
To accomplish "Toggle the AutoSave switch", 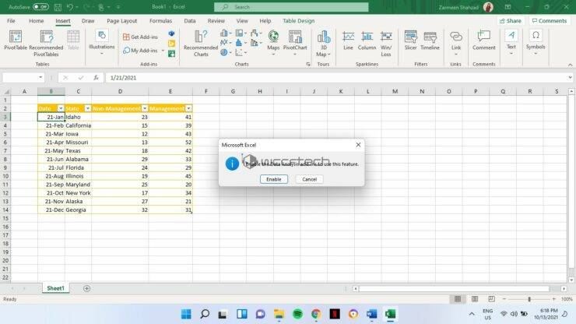I will 40,7.
